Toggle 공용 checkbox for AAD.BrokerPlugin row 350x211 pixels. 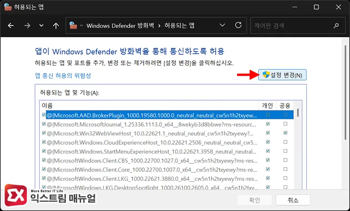pos(285,115)
